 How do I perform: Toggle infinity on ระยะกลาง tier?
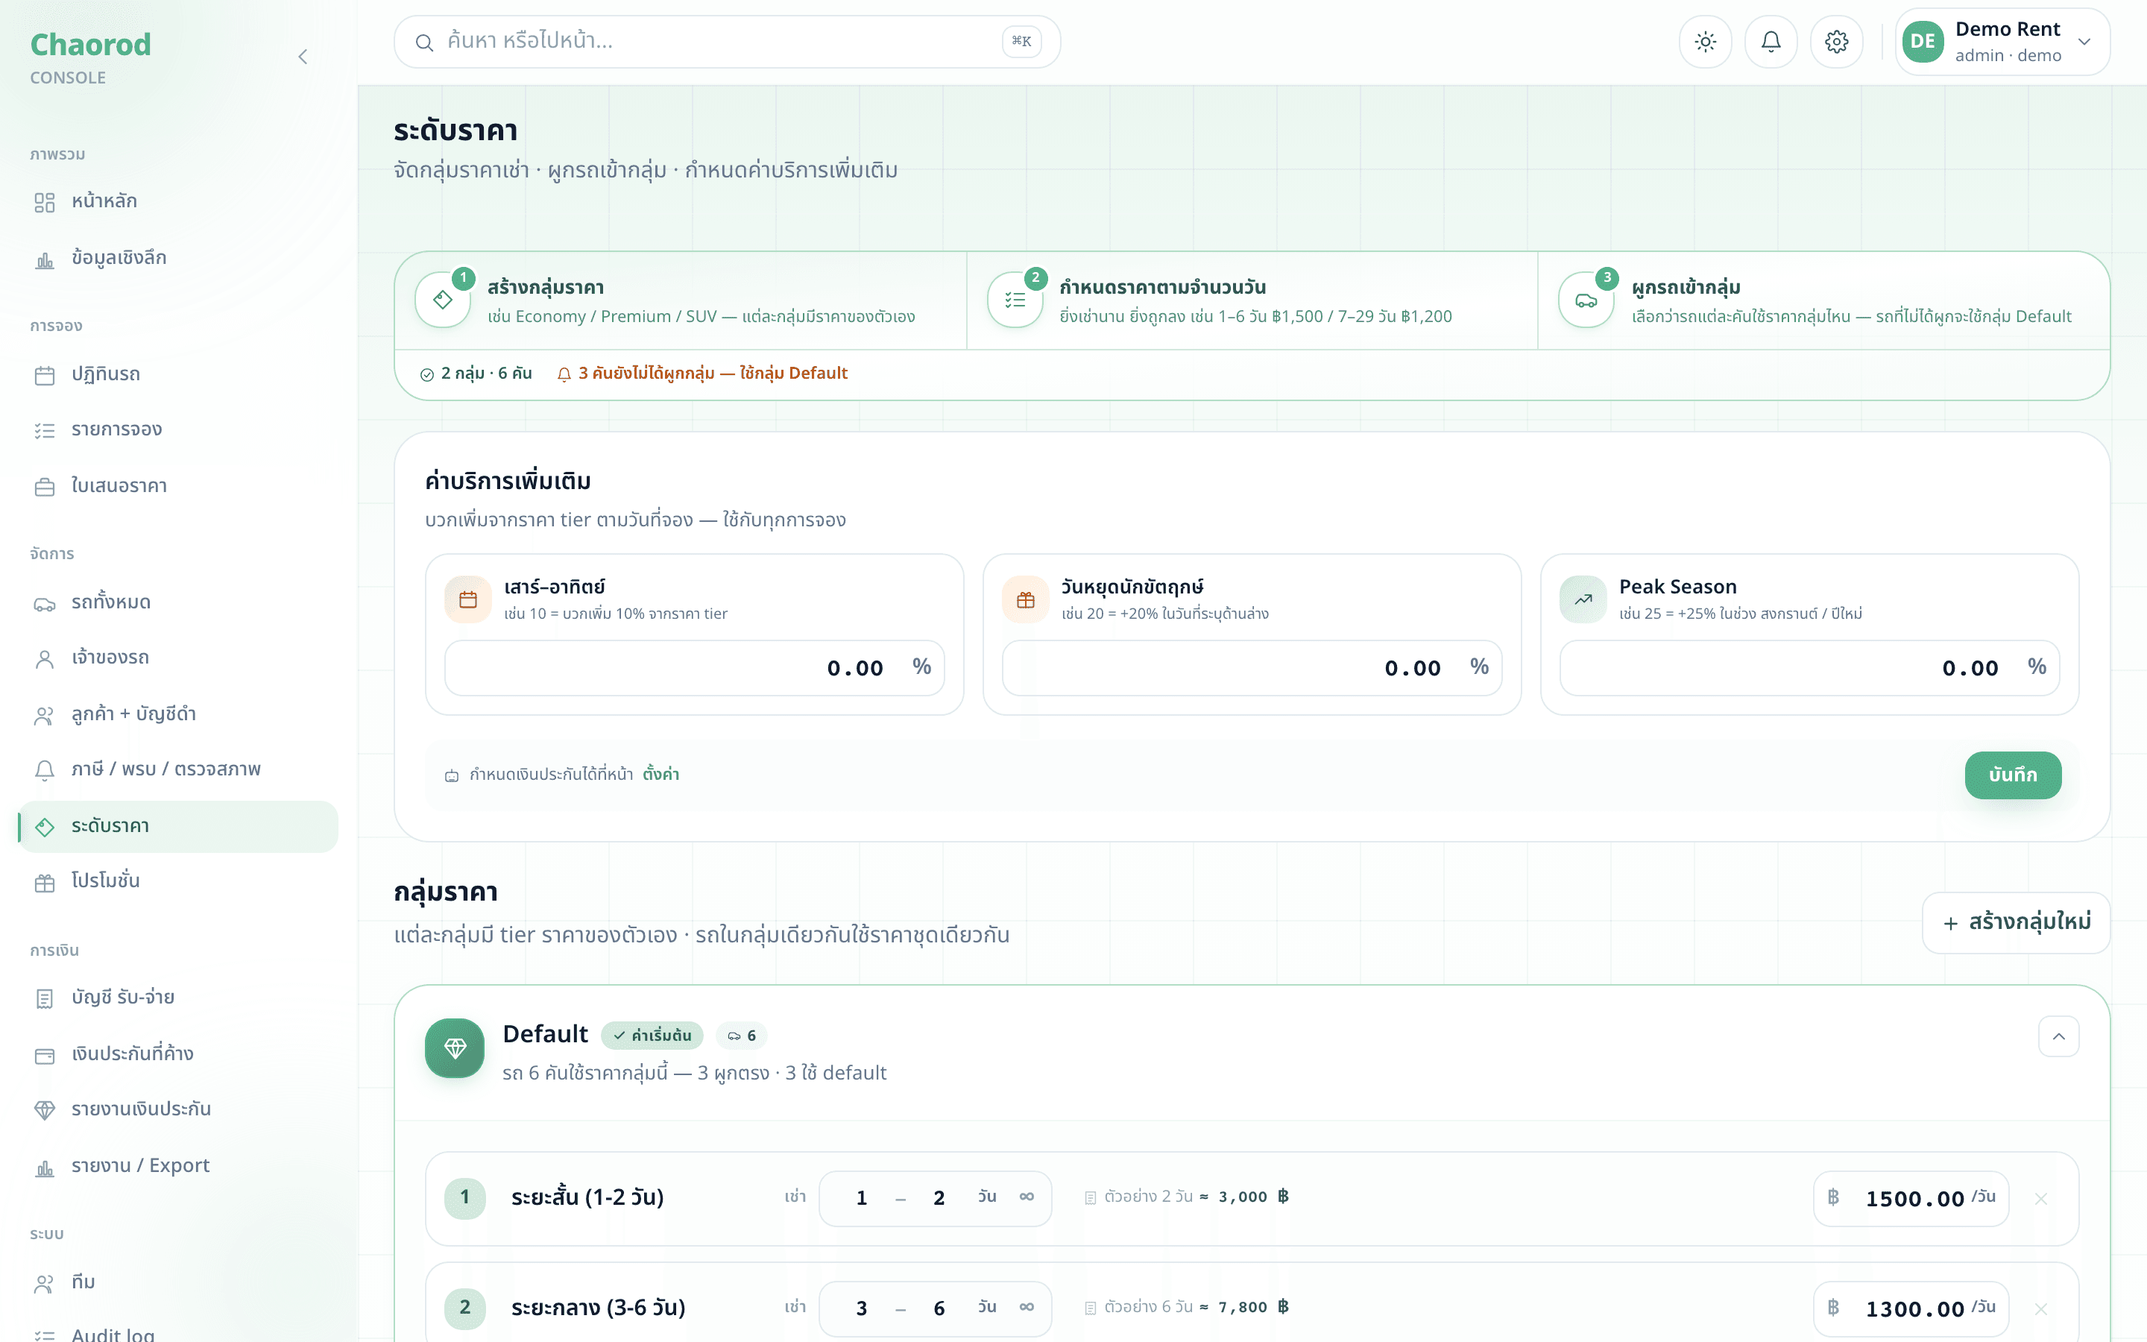1027,1308
